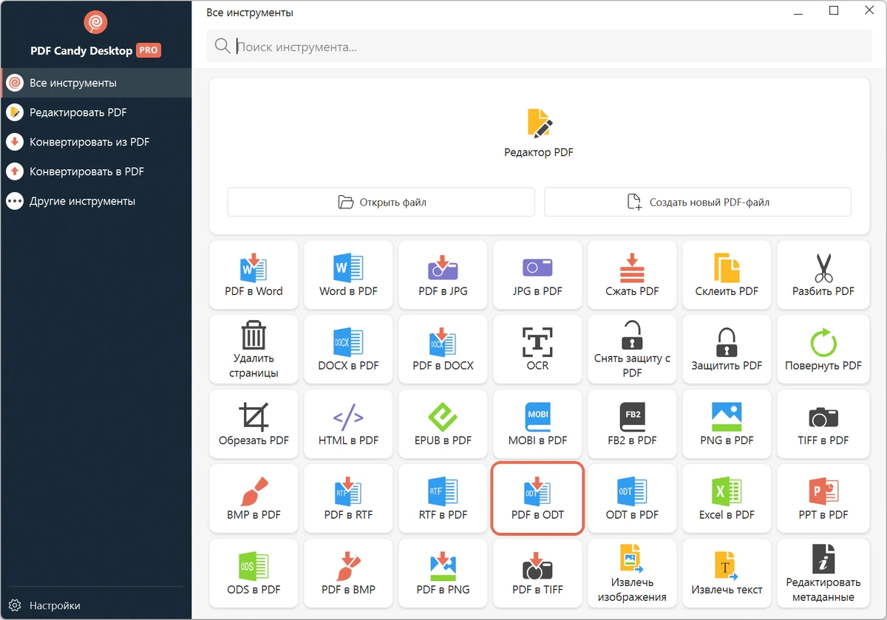The height and width of the screenshot is (620, 887).
Task: Maximize the application window
Action: click(x=834, y=11)
